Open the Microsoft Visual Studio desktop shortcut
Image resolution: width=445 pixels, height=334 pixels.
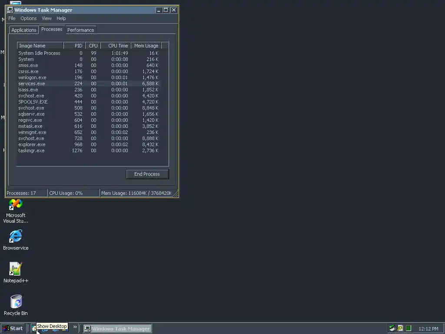click(16, 211)
